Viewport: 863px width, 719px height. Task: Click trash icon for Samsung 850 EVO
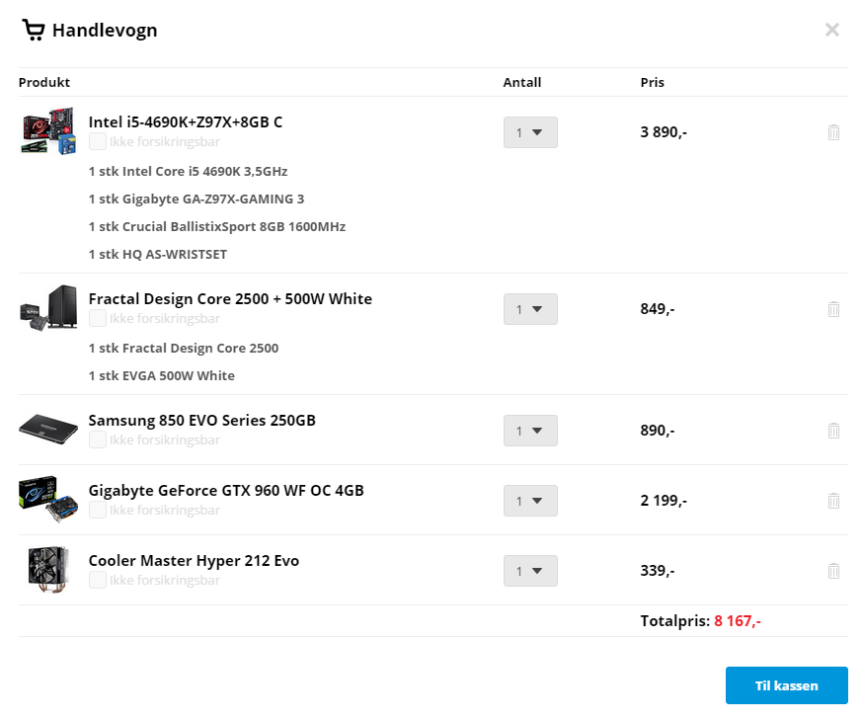pos(833,431)
